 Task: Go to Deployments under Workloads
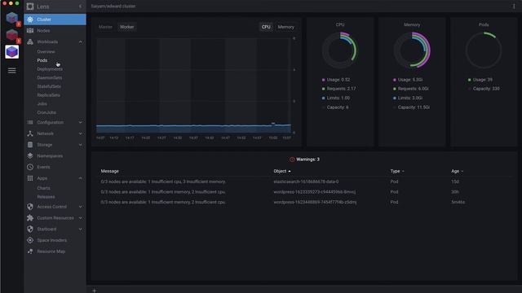[x=50, y=69]
